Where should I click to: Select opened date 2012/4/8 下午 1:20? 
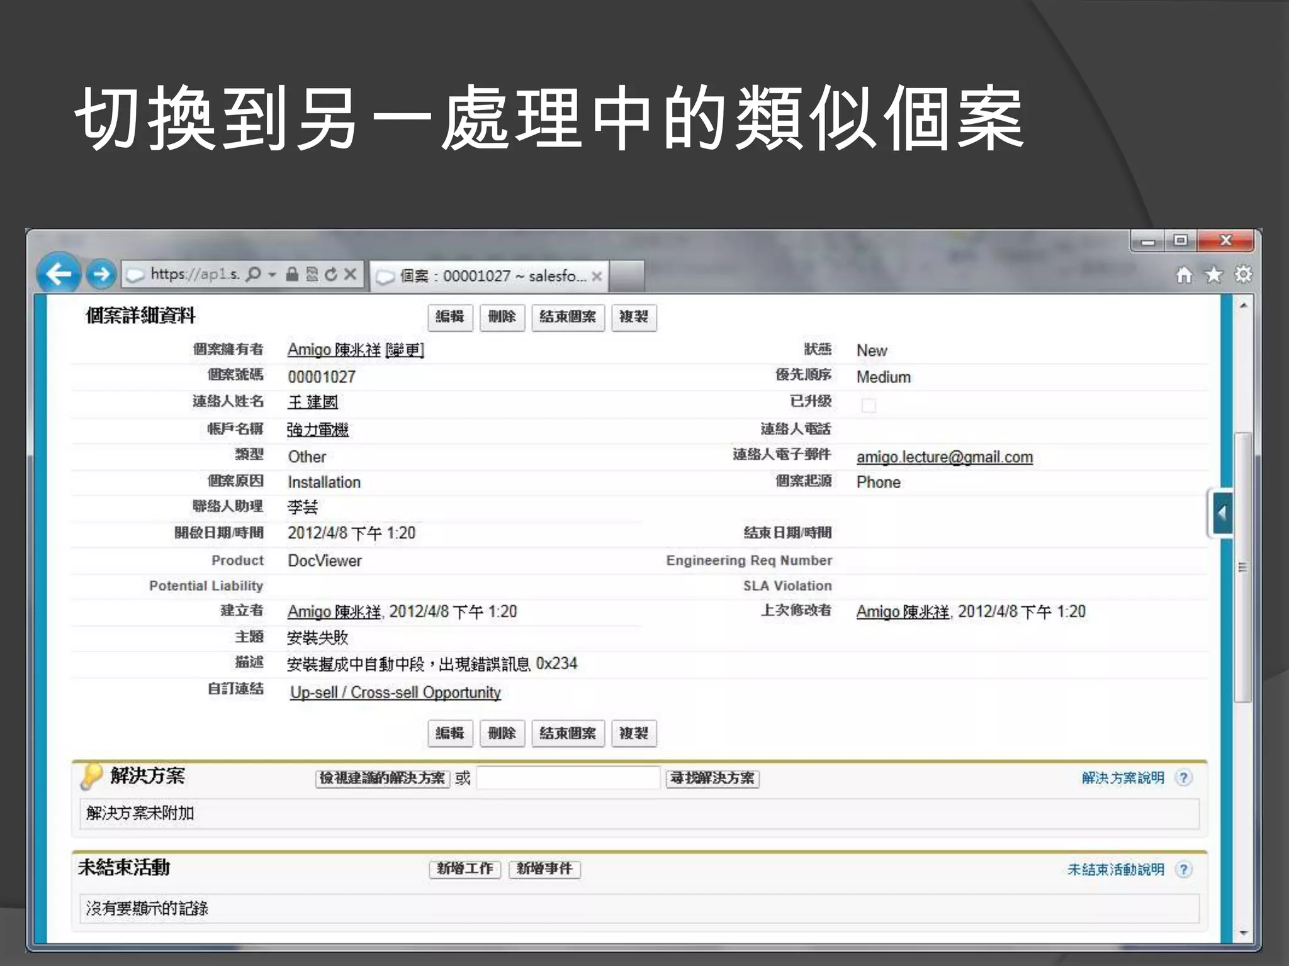point(351,533)
